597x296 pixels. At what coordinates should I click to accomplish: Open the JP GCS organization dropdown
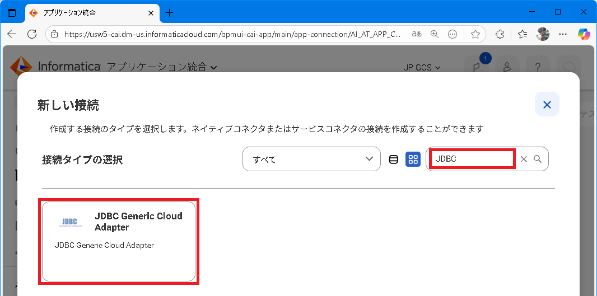pyautogui.click(x=422, y=68)
